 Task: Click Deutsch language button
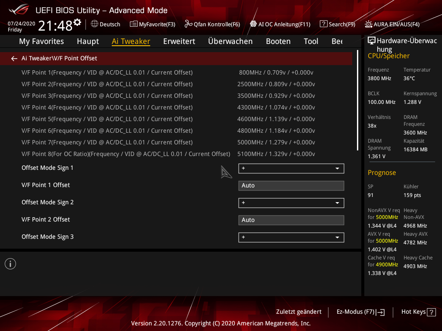coord(106,24)
